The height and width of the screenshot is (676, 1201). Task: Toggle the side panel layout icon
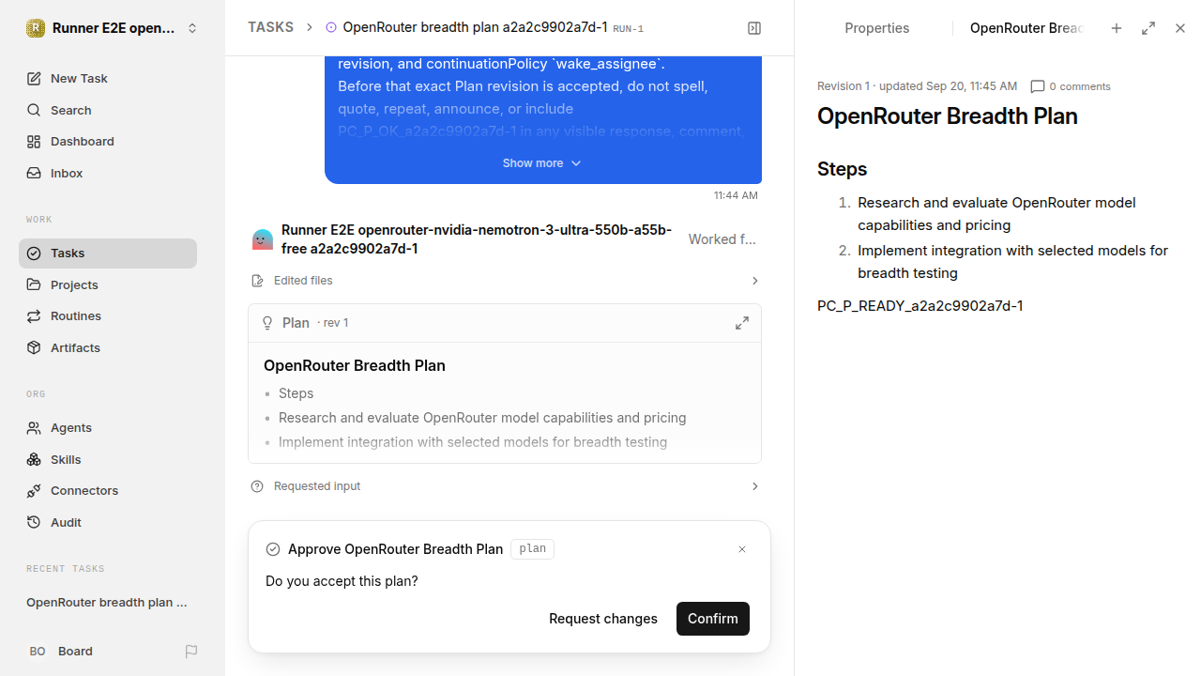tap(754, 28)
